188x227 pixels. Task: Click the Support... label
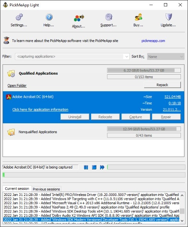[x=109, y=25]
